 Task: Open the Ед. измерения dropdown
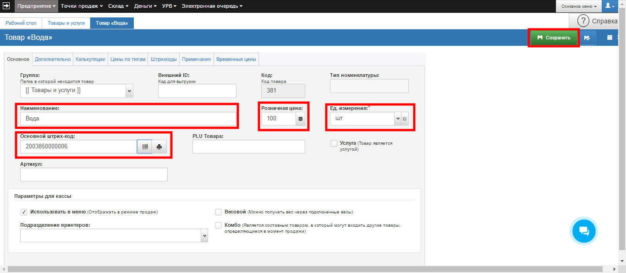[397, 119]
